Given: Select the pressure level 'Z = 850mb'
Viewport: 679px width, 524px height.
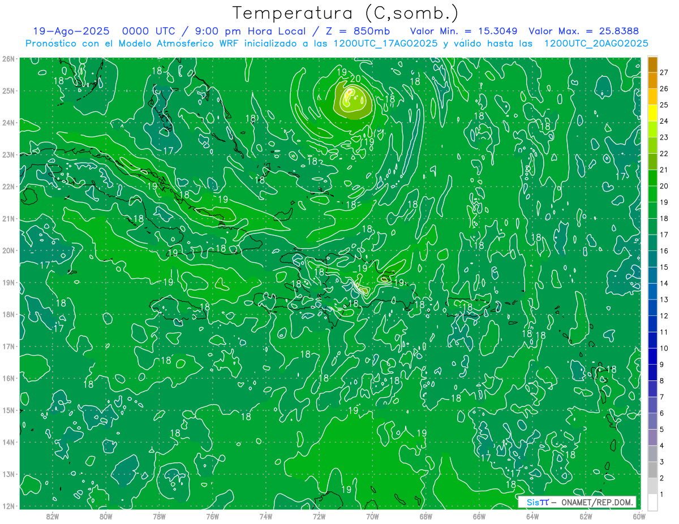Looking at the screenshot, I should [358, 31].
